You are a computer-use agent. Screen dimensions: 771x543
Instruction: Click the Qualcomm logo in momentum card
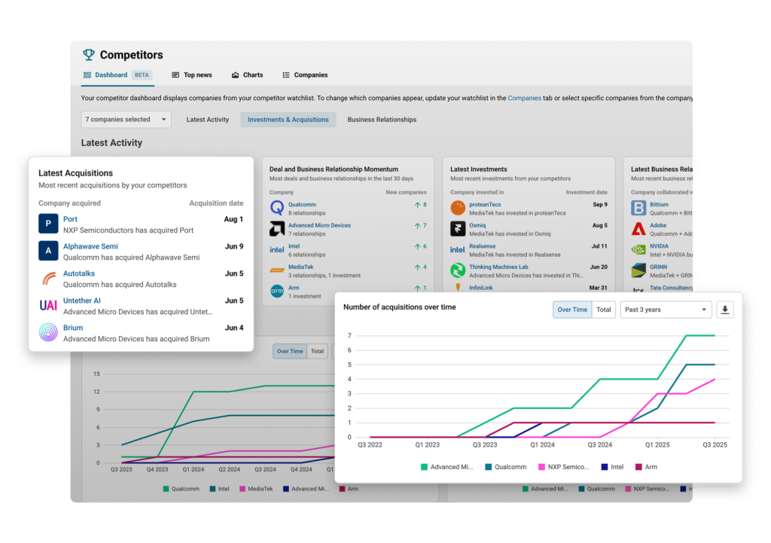point(276,209)
